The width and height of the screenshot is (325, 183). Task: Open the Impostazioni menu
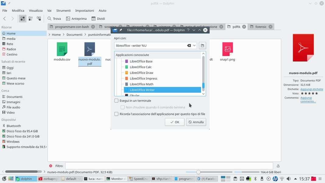pos(85,11)
